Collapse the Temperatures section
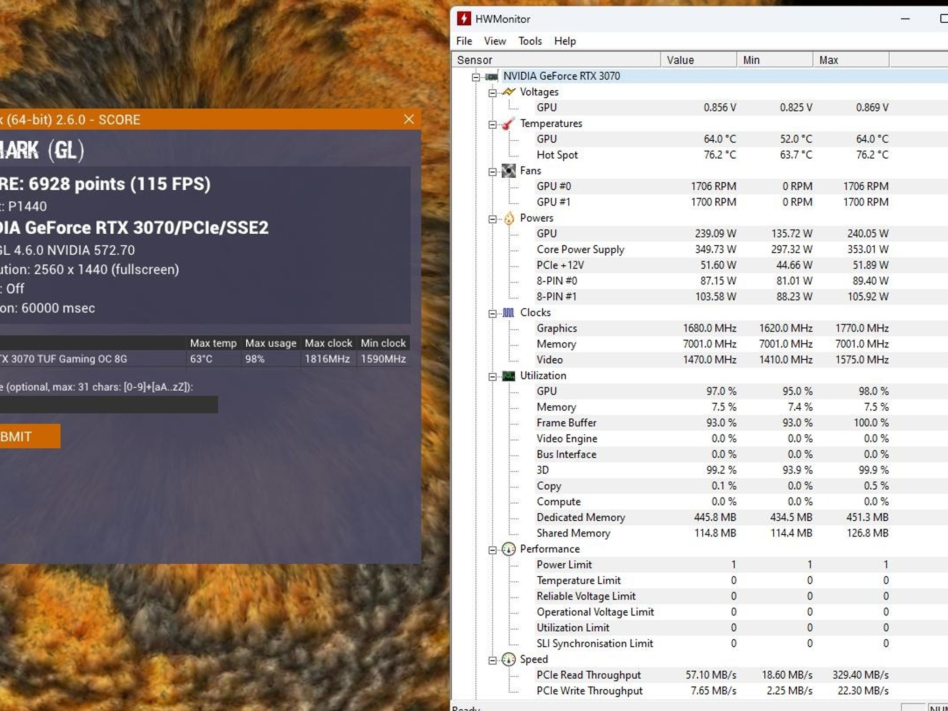The width and height of the screenshot is (948, 711). (493, 125)
